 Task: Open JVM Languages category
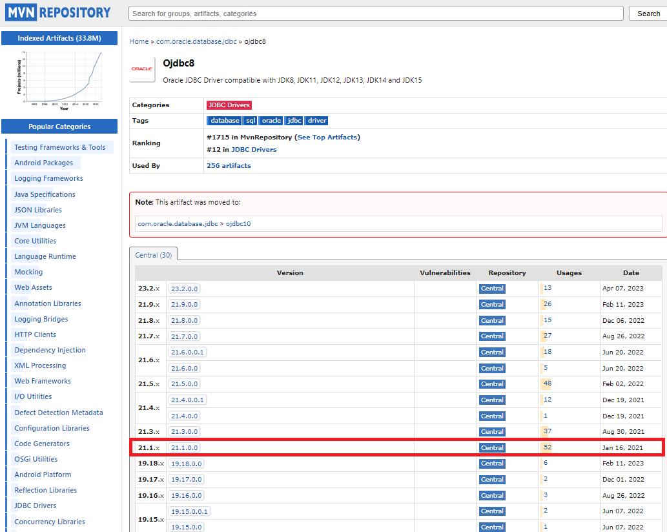pyautogui.click(x=40, y=225)
